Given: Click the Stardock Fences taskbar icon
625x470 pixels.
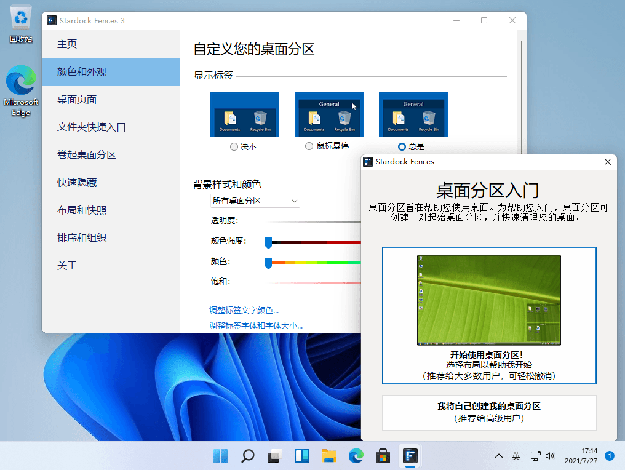Looking at the screenshot, I should click(x=410, y=456).
